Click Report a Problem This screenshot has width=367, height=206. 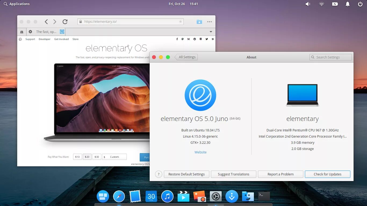click(x=280, y=174)
